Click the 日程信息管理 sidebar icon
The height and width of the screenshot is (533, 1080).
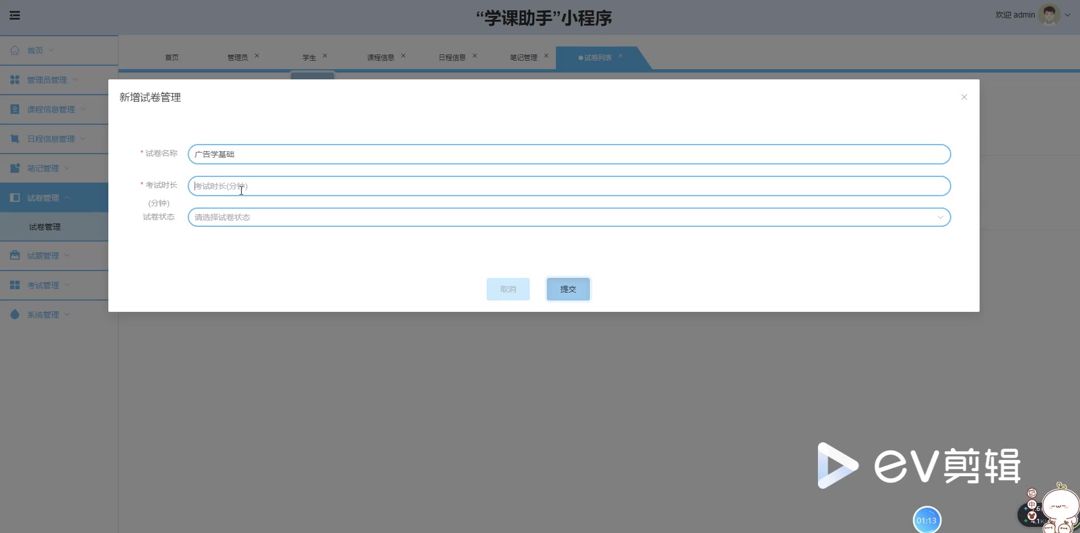coord(15,138)
